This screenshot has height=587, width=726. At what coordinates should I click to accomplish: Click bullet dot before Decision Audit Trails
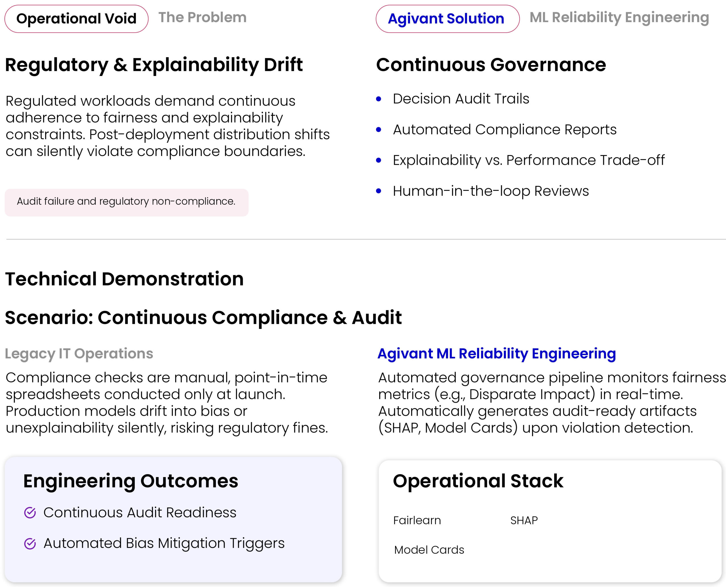click(x=378, y=99)
